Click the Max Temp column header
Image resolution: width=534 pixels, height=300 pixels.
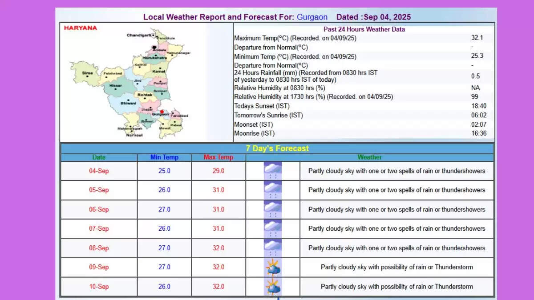coord(218,157)
